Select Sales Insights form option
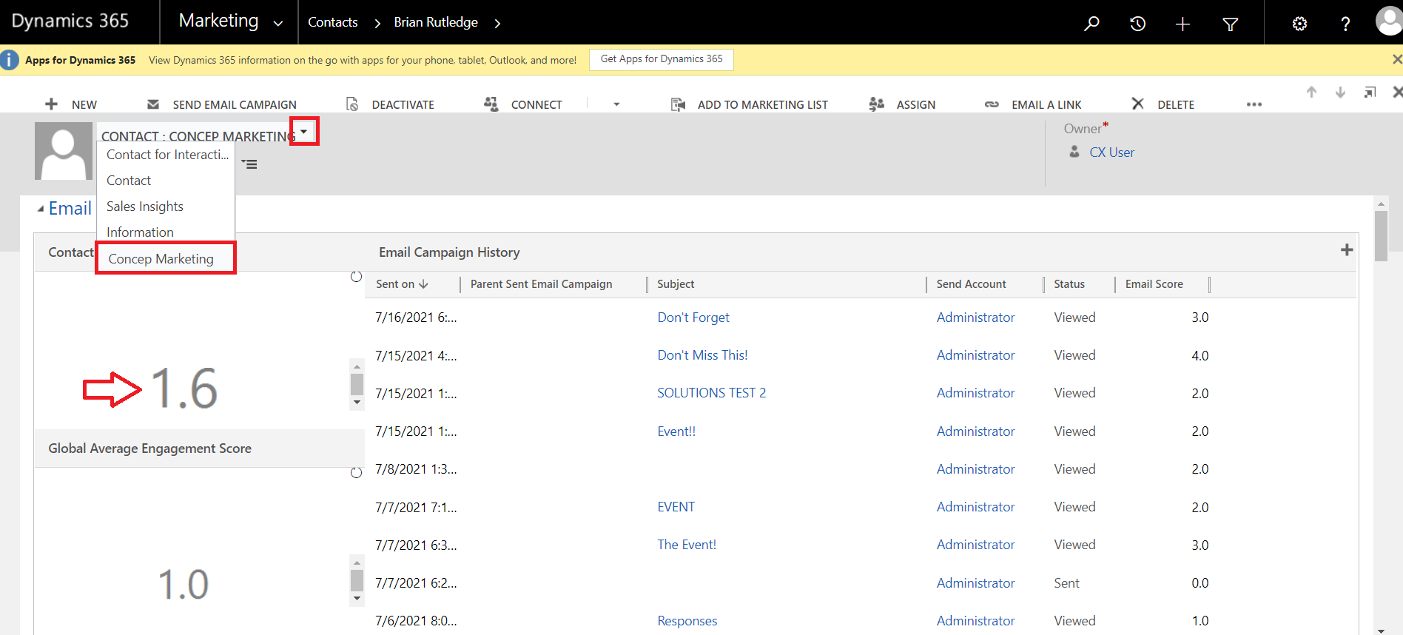 (145, 206)
